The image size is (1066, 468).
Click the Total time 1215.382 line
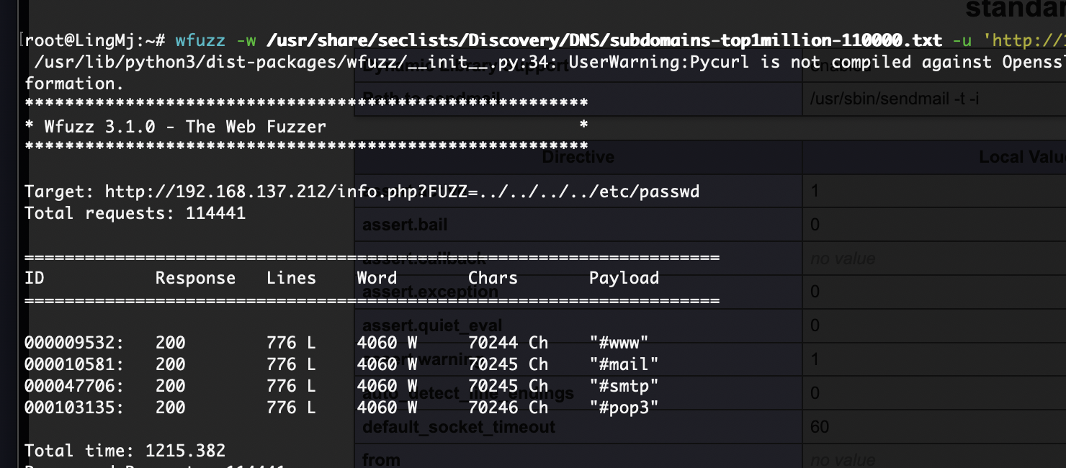tap(125, 451)
